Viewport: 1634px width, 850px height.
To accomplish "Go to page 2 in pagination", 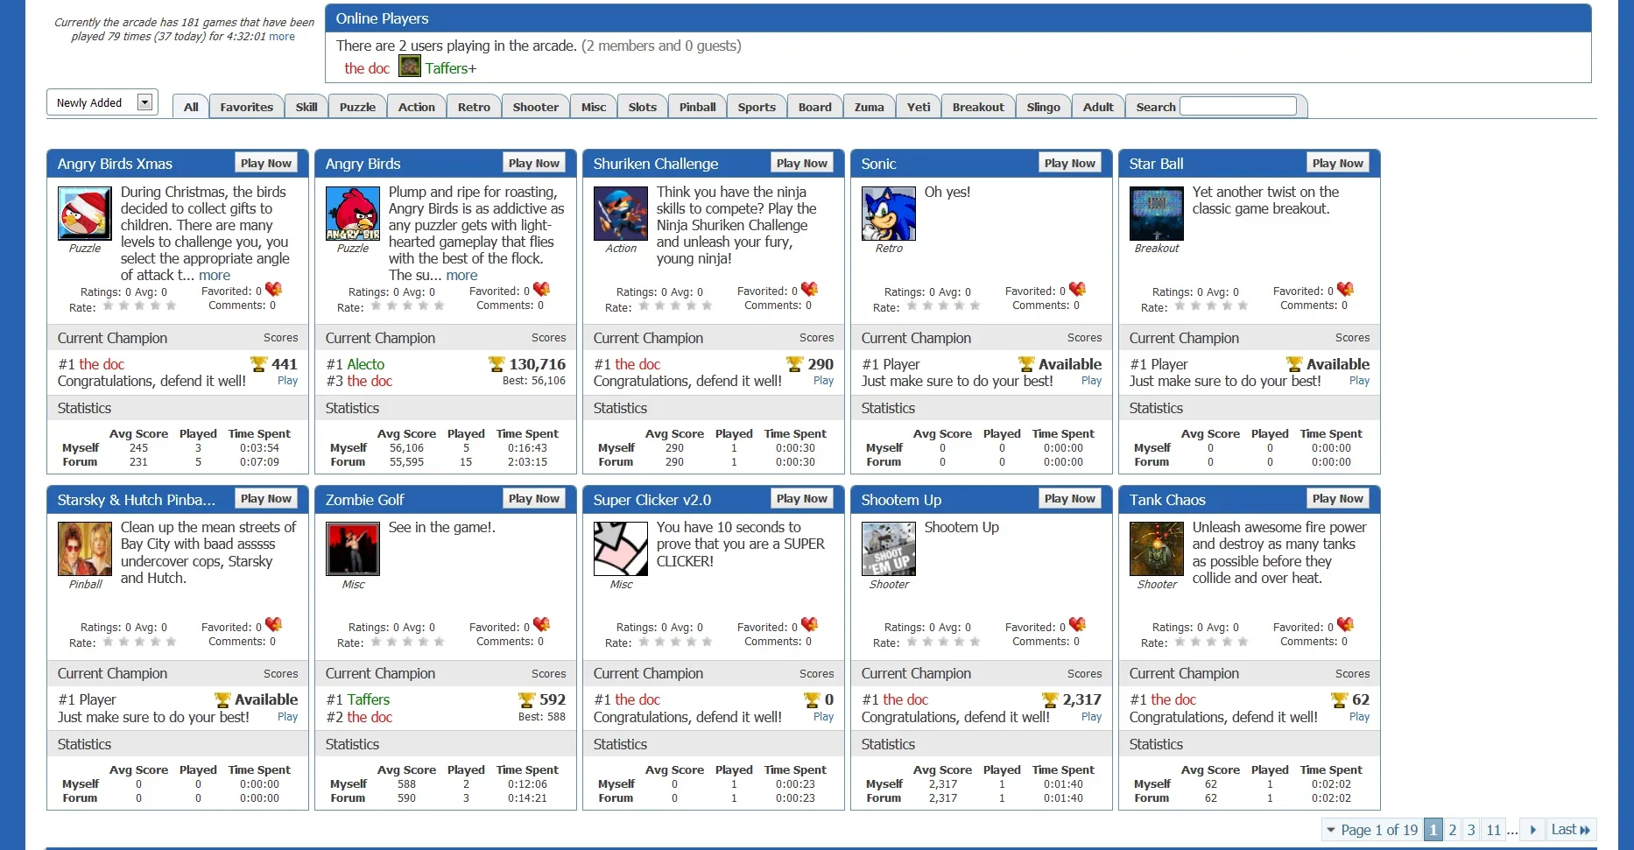I will point(1452,830).
